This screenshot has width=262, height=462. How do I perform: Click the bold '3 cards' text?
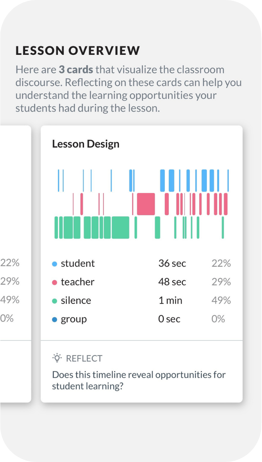tap(76, 70)
